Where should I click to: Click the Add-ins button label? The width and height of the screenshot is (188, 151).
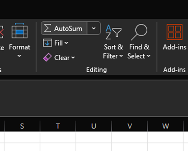[175, 47]
